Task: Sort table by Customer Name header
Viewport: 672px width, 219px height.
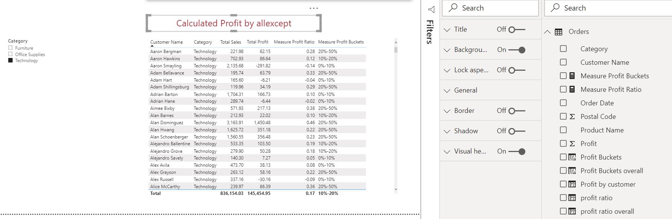Action: pos(167,42)
